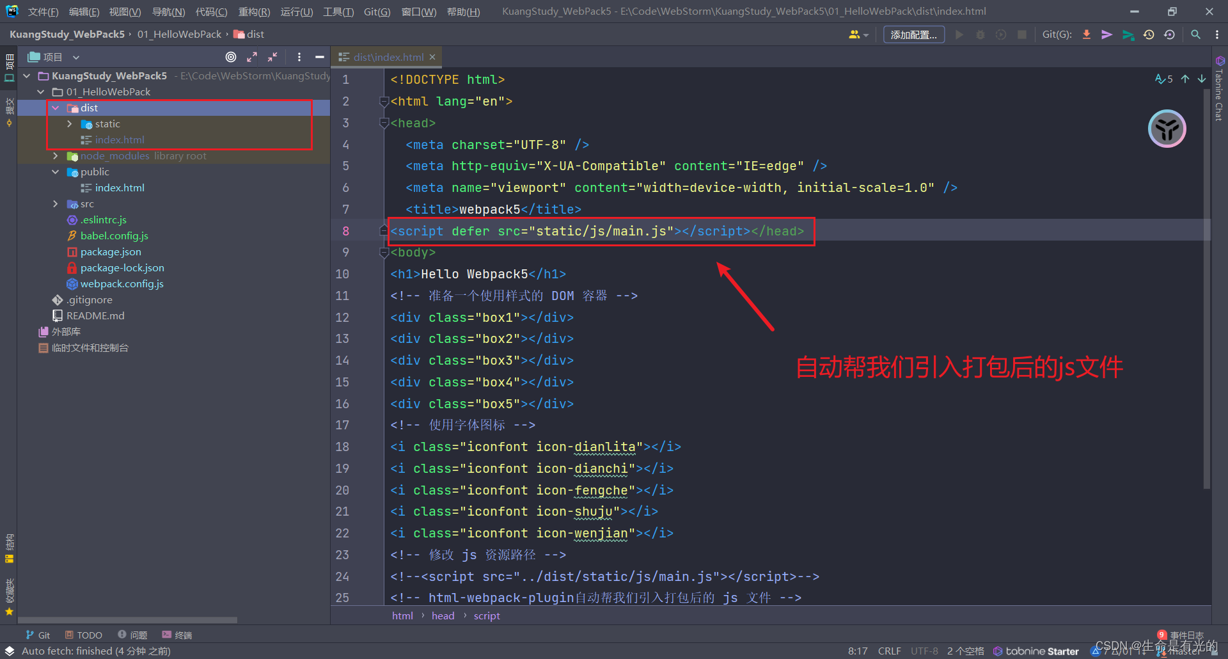Open the 文件(F) menu
Viewport: 1228px width, 659px height.
(x=43, y=12)
